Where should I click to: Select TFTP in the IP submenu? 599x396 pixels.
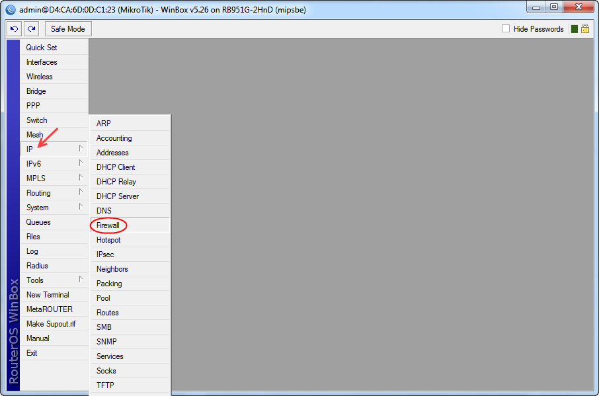tap(130, 385)
